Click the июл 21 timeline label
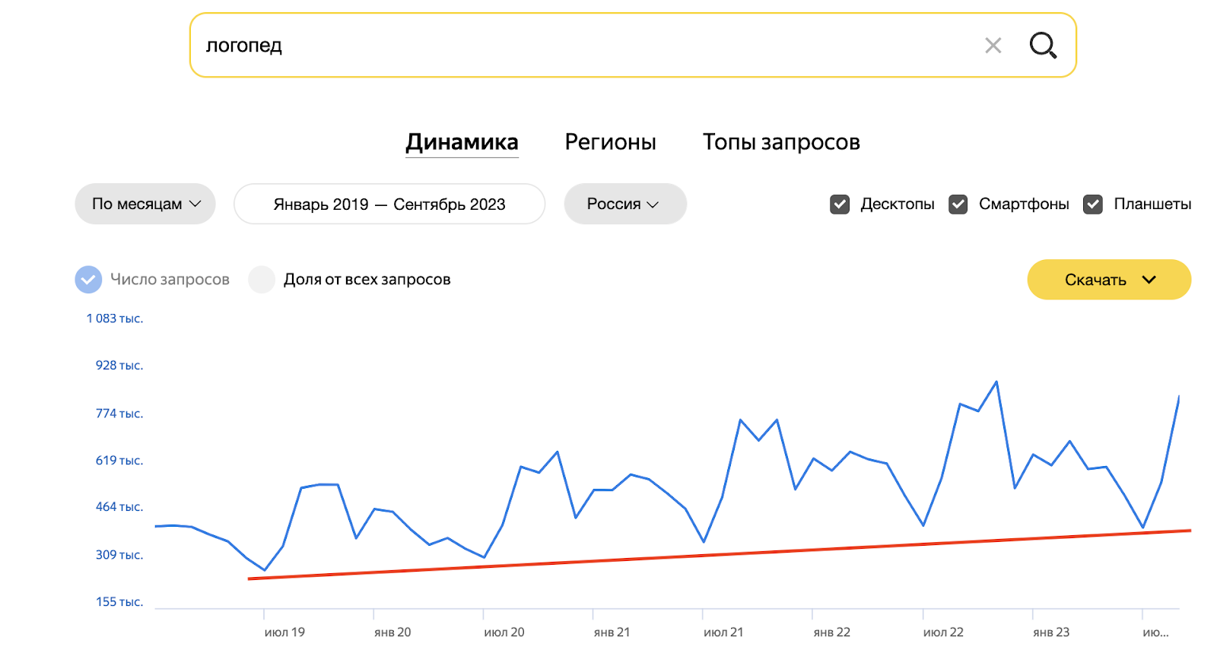This screenshot has width=1217, height=653. click(x=723, y=632)
